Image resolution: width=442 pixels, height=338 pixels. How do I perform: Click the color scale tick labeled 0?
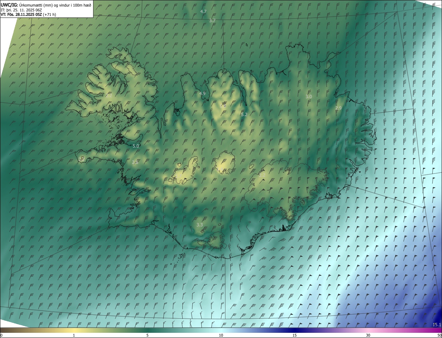1,335
